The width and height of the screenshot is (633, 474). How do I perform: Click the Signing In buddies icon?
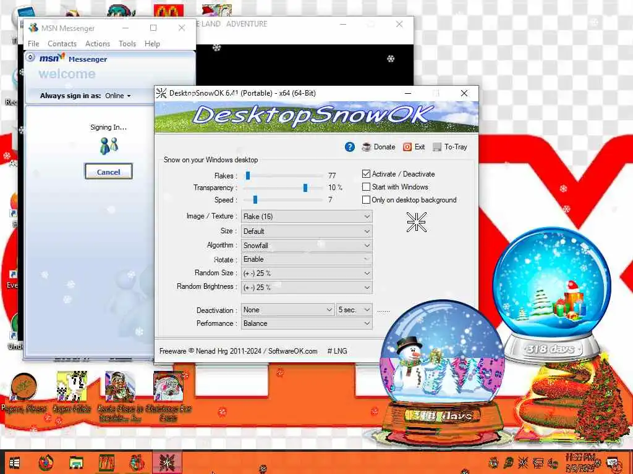point(109,146)
